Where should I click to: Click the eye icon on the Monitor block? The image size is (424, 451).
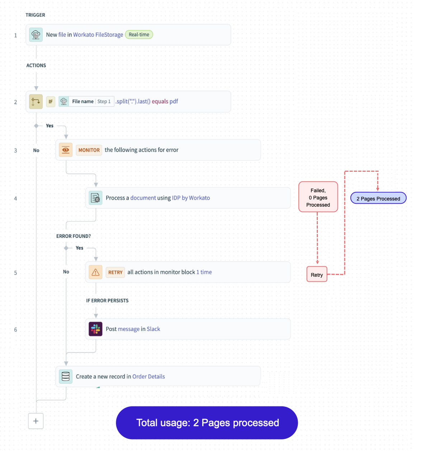pos(65,150)
